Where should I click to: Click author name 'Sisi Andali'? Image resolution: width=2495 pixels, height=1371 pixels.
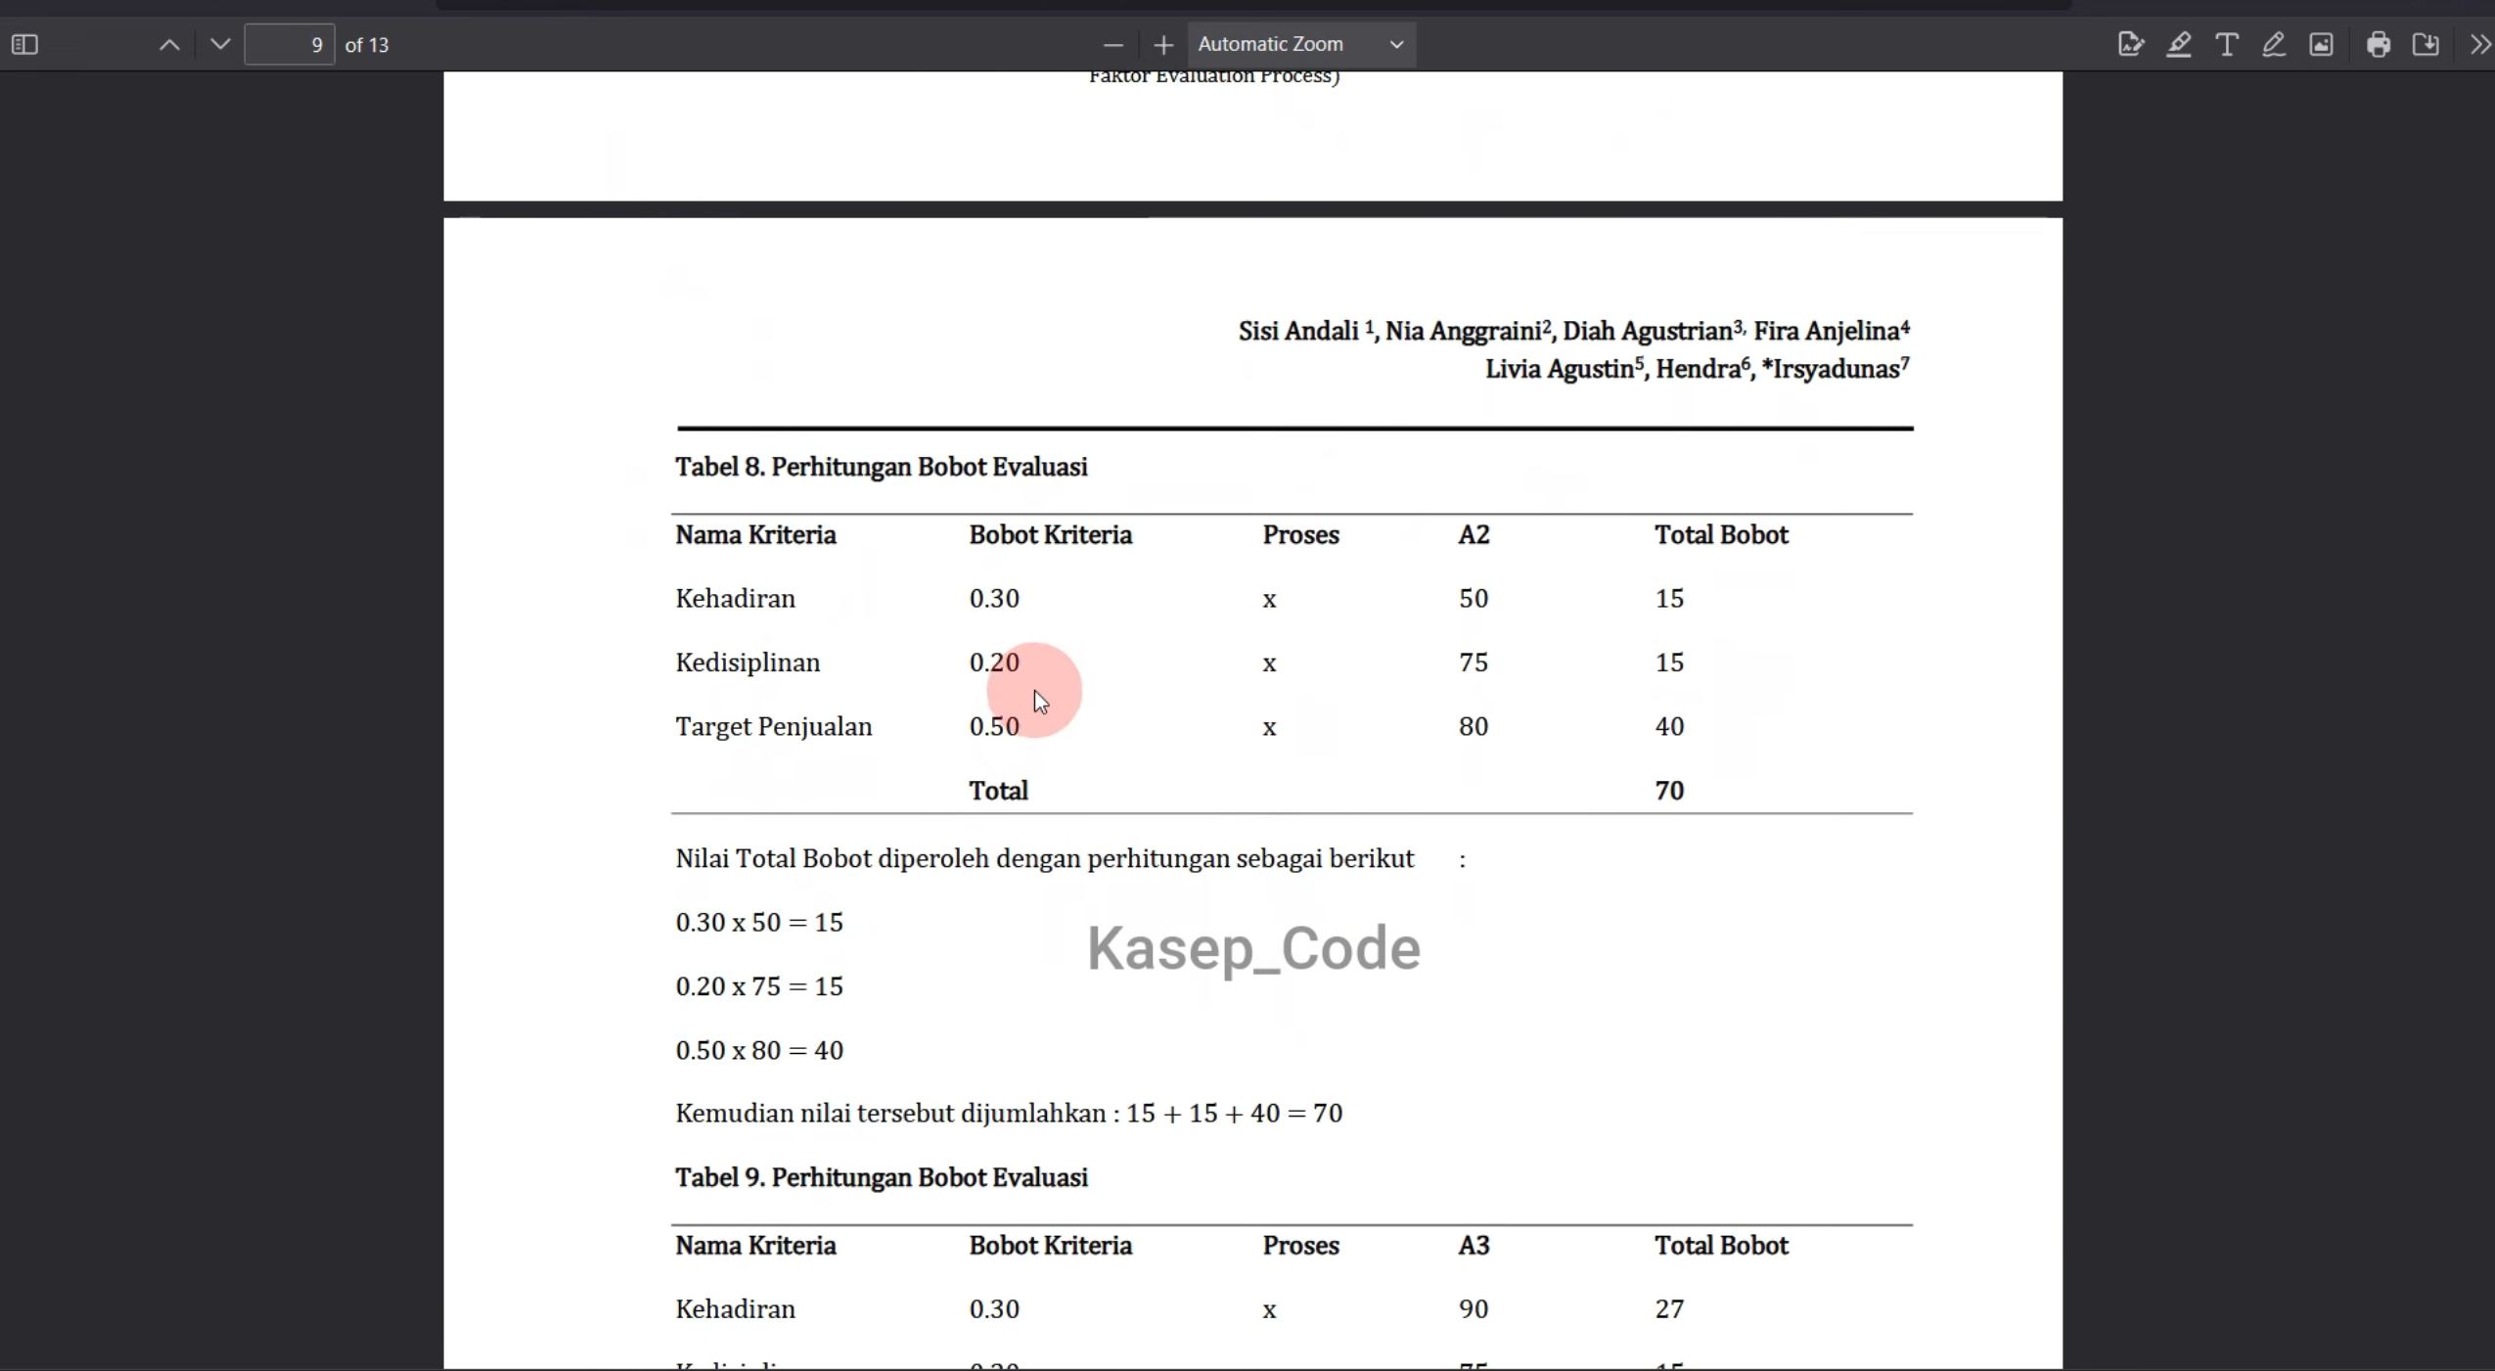point(1298,332)
